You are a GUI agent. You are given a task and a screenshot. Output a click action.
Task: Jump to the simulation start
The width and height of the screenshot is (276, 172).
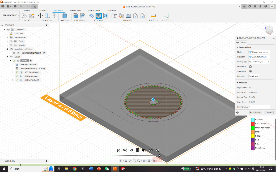(x=118, y=150)
